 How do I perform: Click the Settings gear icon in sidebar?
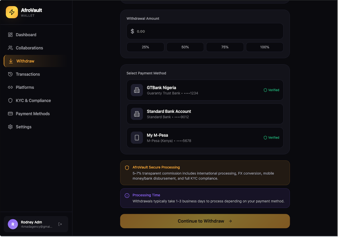(x=10, y=127)
